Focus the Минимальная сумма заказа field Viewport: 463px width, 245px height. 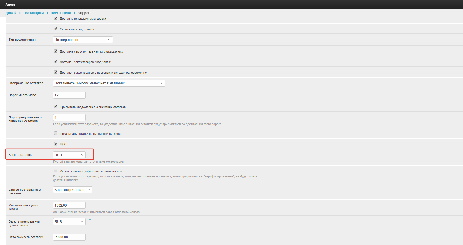tap(69, 205)
